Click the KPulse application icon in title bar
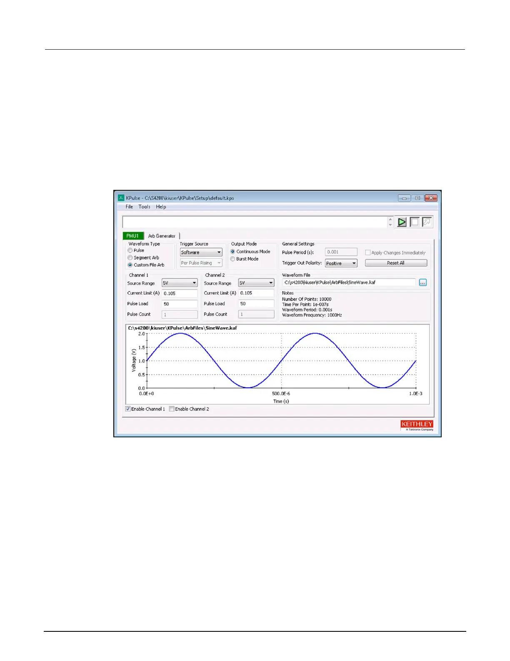 coord(121,198)
